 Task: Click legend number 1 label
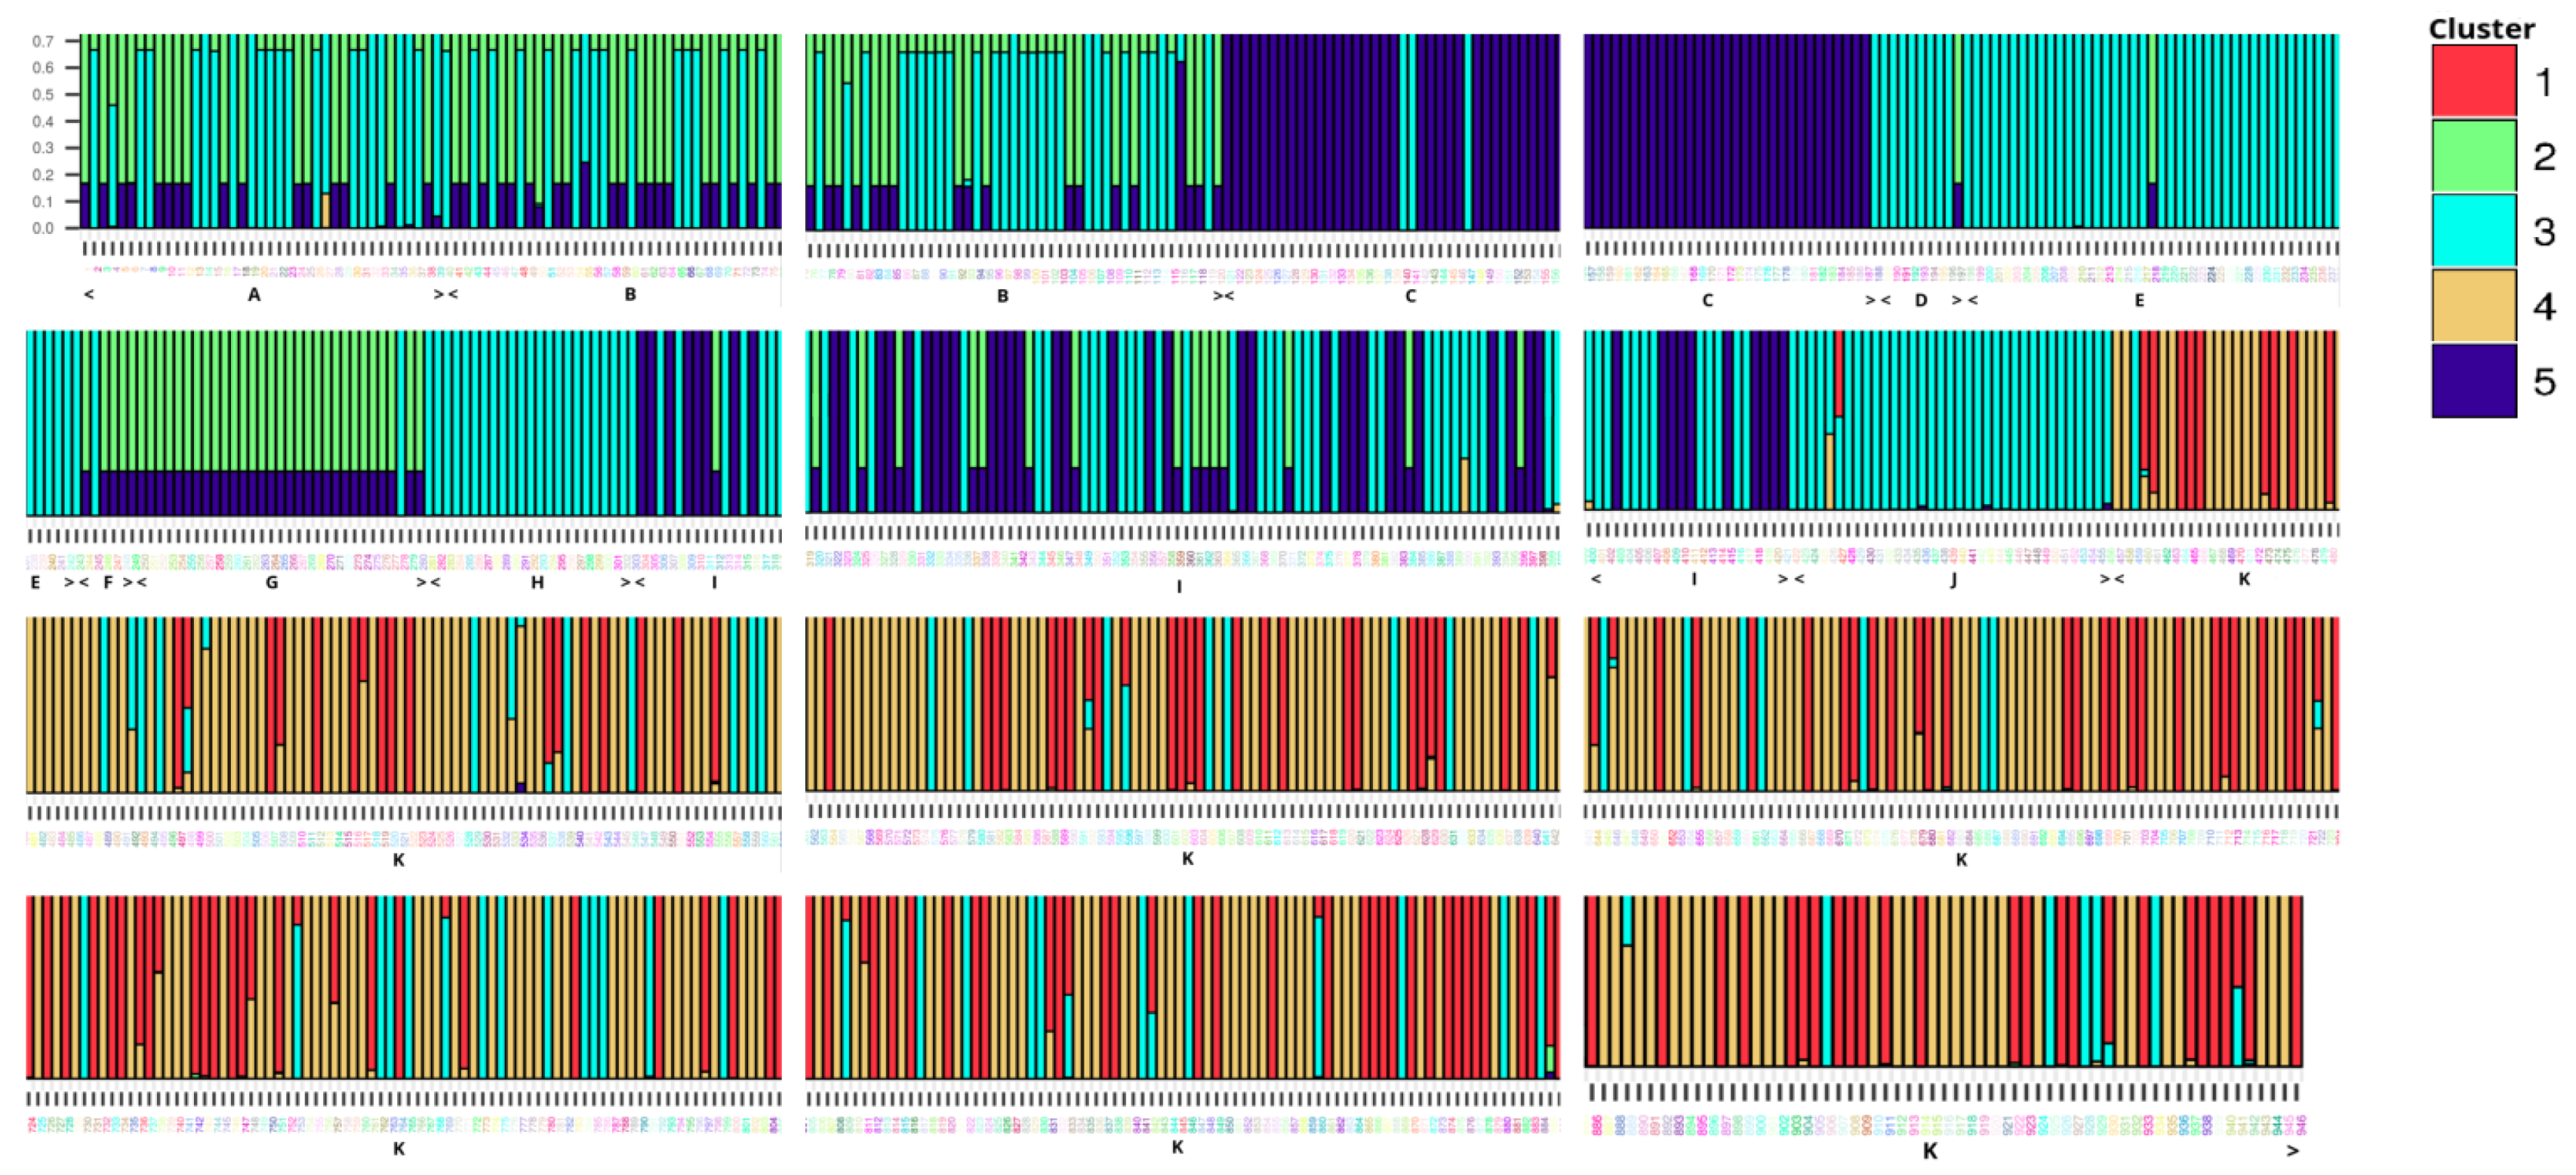(2544, 82)
